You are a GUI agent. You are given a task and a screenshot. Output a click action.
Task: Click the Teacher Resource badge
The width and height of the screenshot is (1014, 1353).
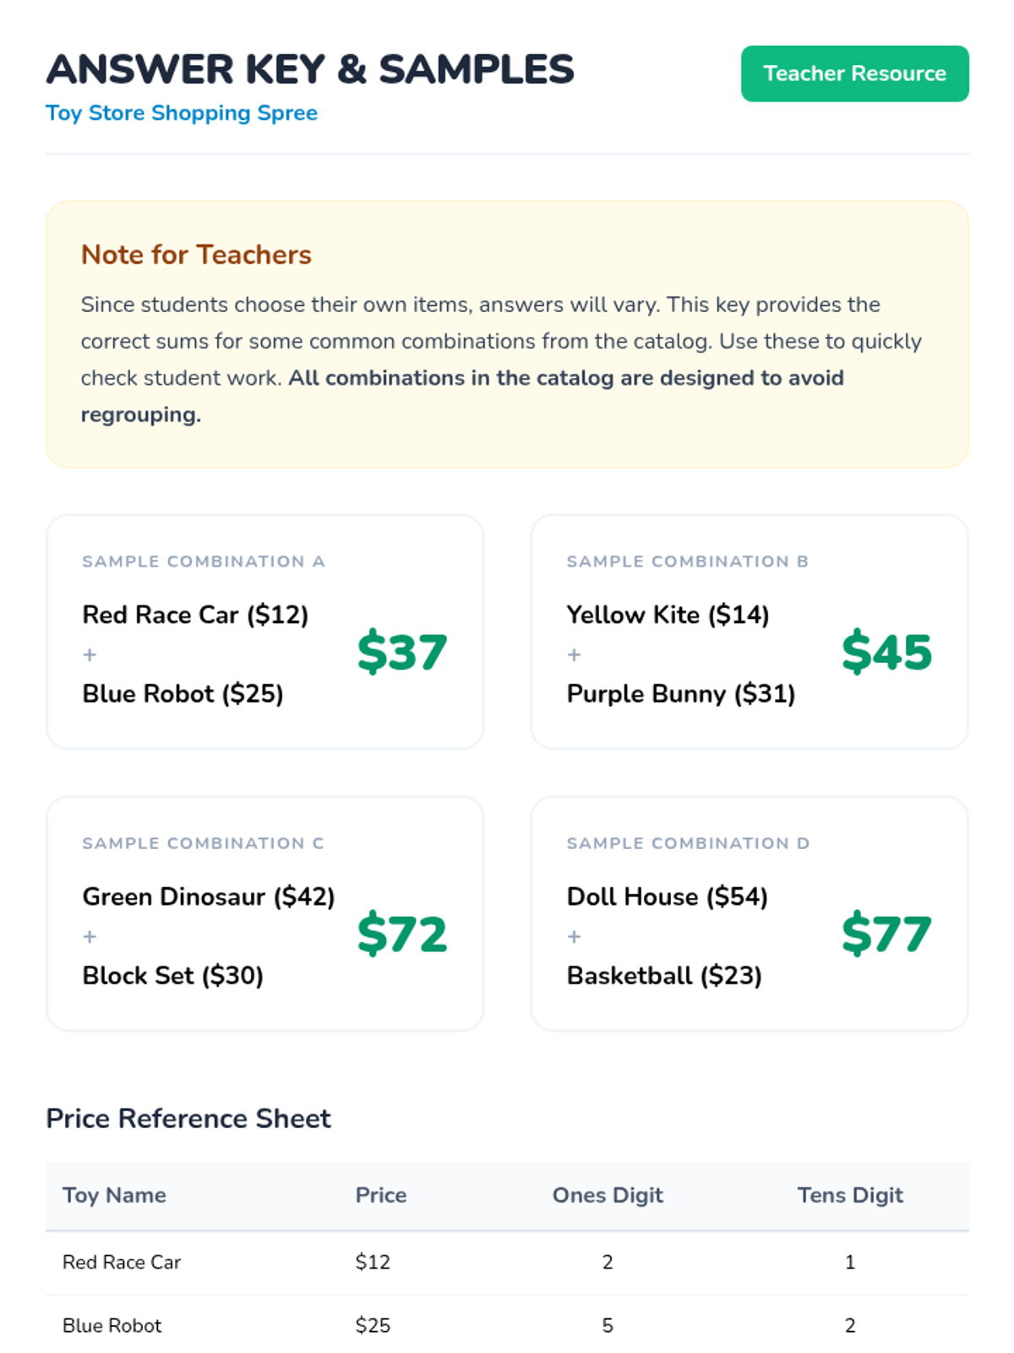(854, 74)
